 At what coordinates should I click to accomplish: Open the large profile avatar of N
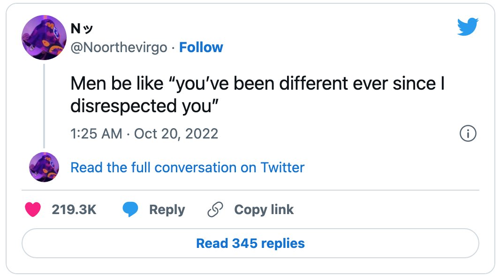(44, 38)
